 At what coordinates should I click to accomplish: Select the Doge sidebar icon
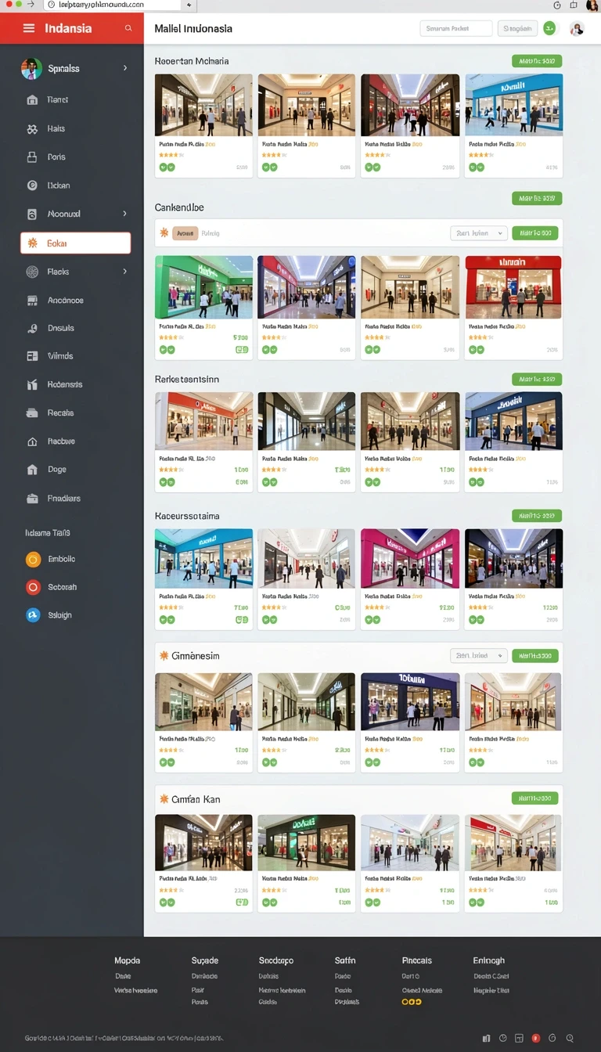coord(32,470)
